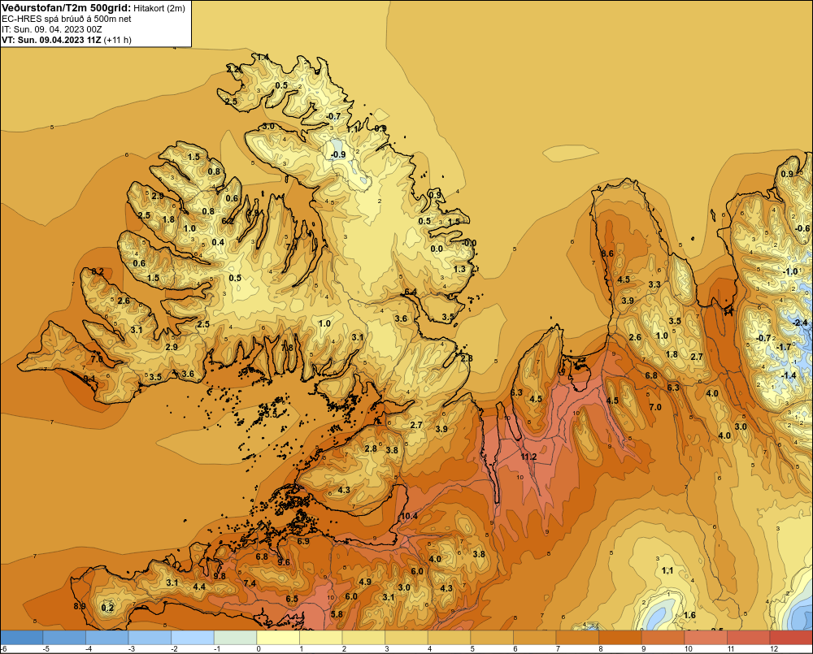
Task: Click the 6.5 temperature value
Action: (292, 599)
